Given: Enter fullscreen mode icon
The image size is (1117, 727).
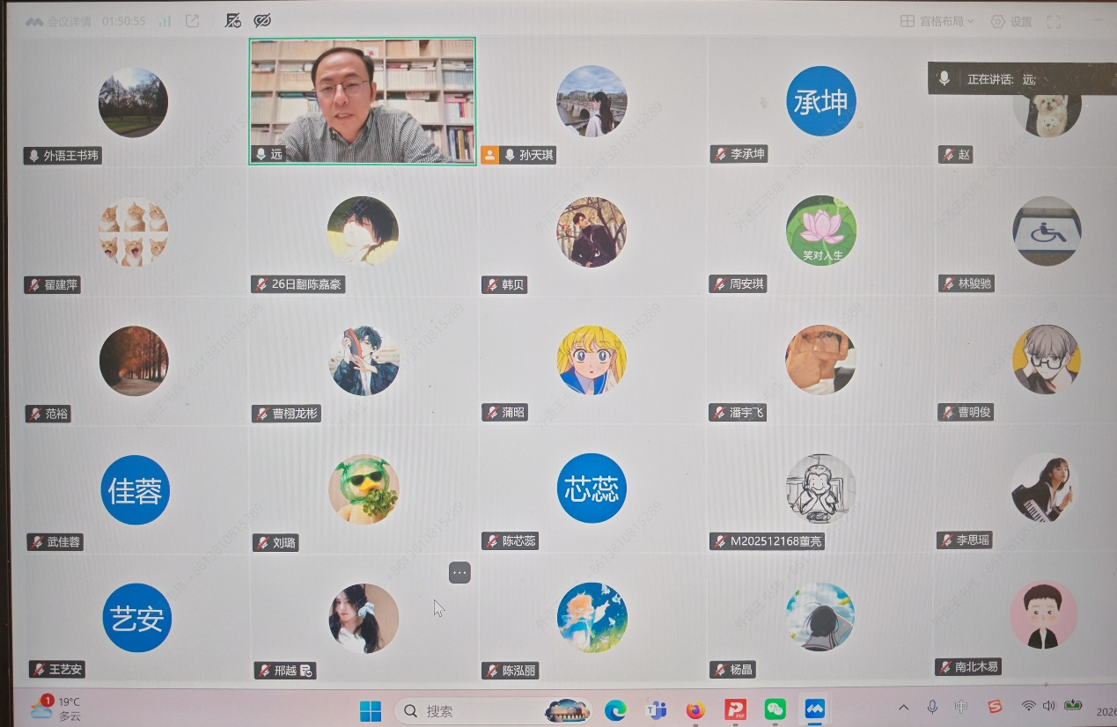Looking at the screenshot, I should pos(1054,21).
